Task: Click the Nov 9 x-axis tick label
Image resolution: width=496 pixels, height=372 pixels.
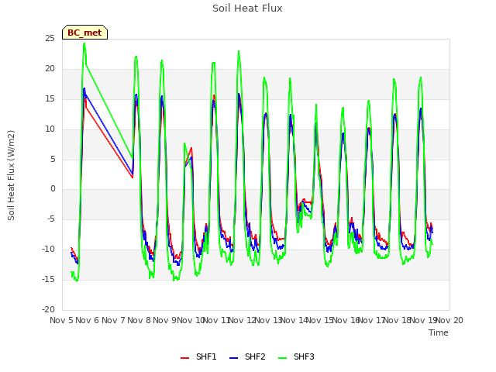Action: coord(164,320)
